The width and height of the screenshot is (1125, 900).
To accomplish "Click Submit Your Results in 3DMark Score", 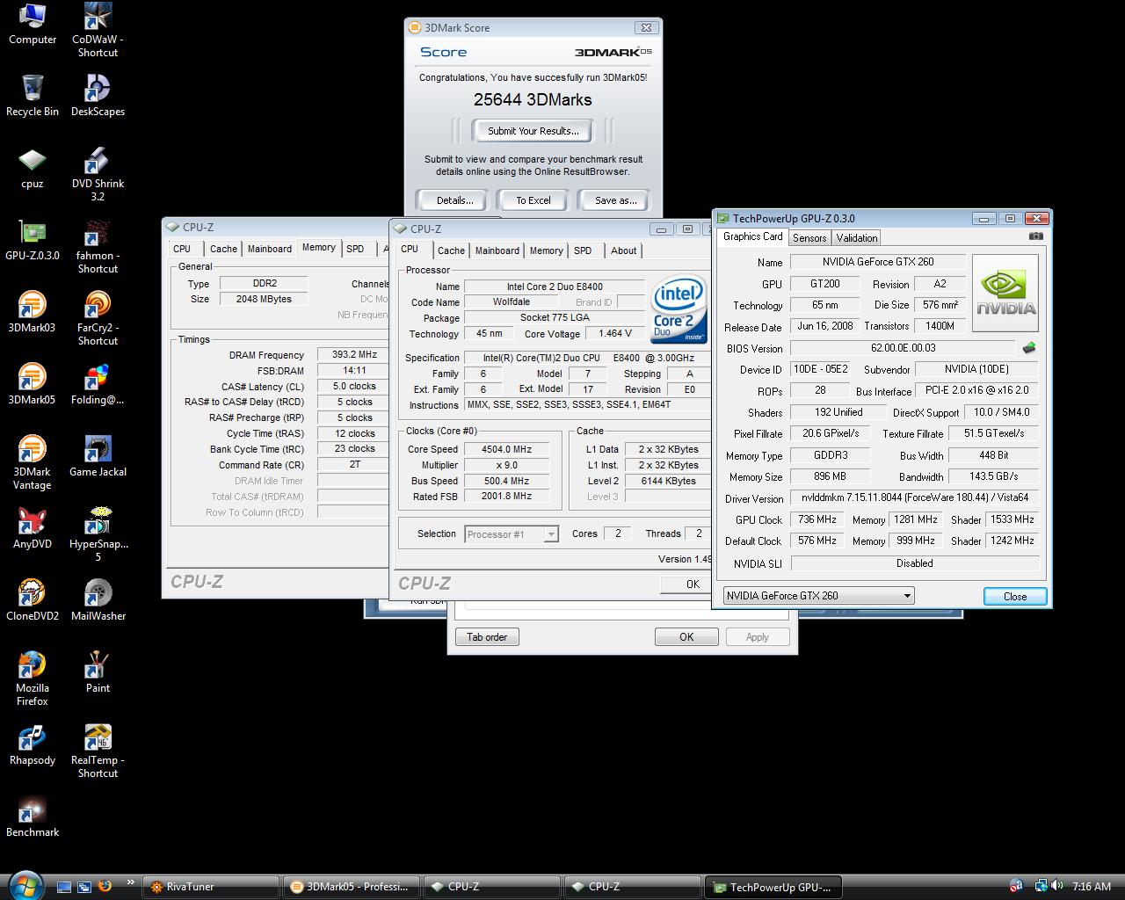I will click(533, 131).
